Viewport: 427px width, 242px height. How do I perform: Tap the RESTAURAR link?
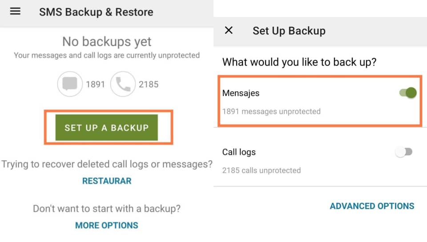point(107,181)
